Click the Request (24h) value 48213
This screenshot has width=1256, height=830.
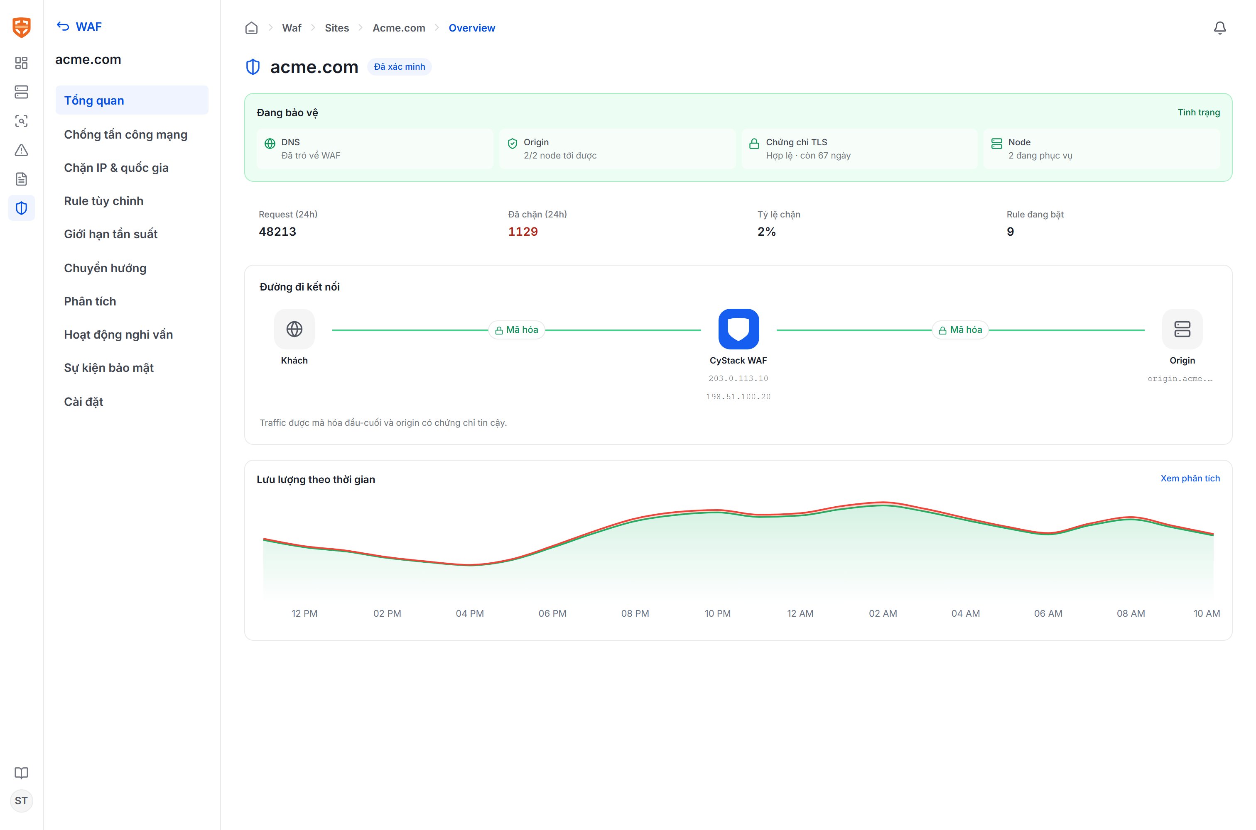coord(277,232)
